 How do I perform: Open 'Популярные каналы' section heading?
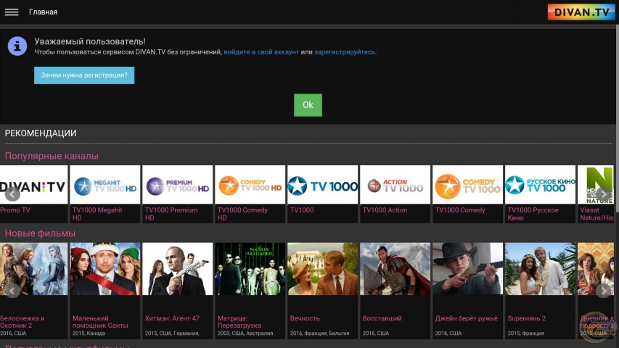[x=52, y=156]
